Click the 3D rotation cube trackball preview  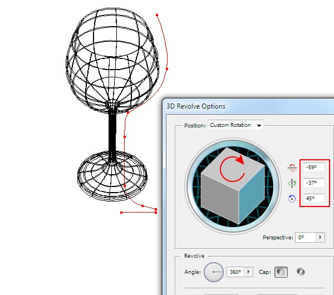click(233, 186)
